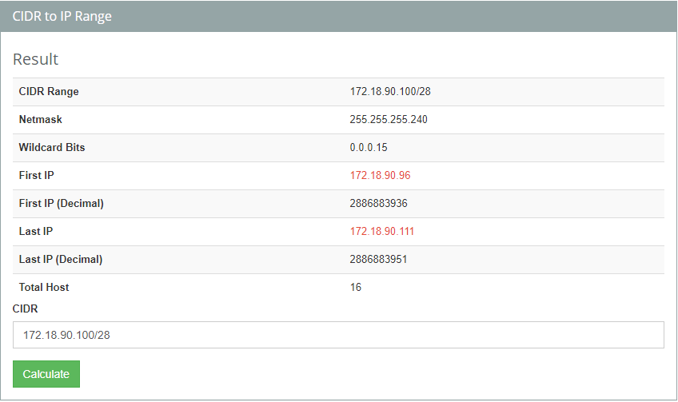Click the First IP row label
This screenshot has height=402, width=678.
[x=37, y=175]
